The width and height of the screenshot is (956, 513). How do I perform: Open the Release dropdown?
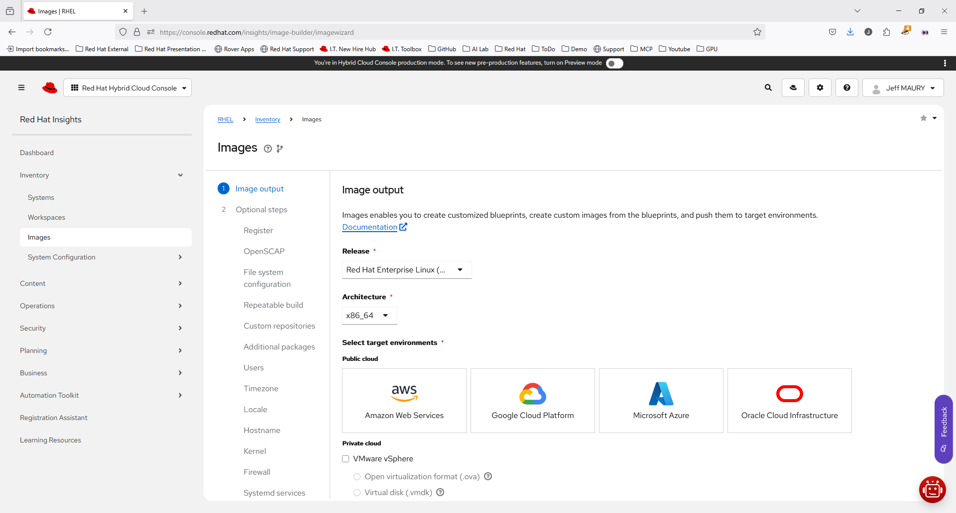coord(406,270)
